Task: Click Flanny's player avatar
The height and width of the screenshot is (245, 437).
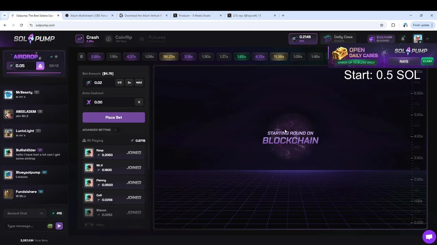Action: pos(89,182)
